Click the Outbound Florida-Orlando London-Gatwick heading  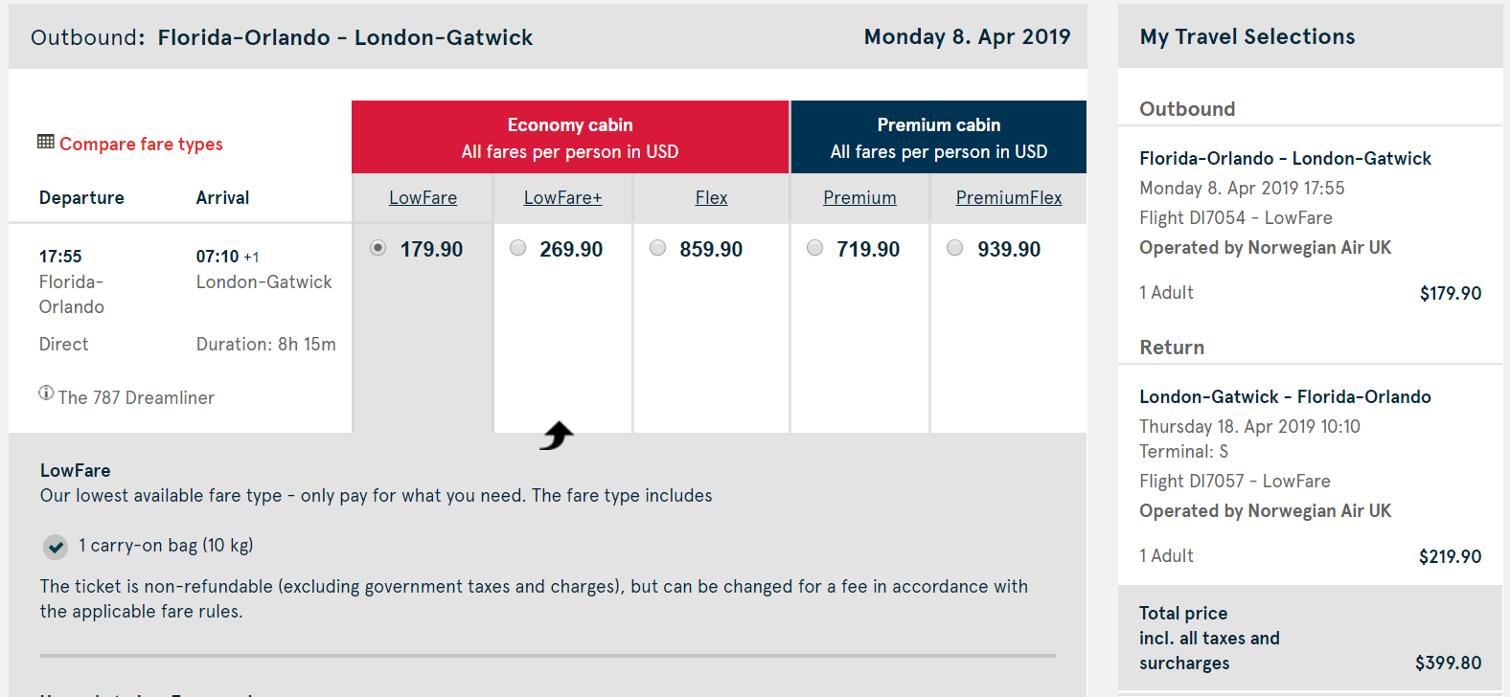(x=282, y=37)
